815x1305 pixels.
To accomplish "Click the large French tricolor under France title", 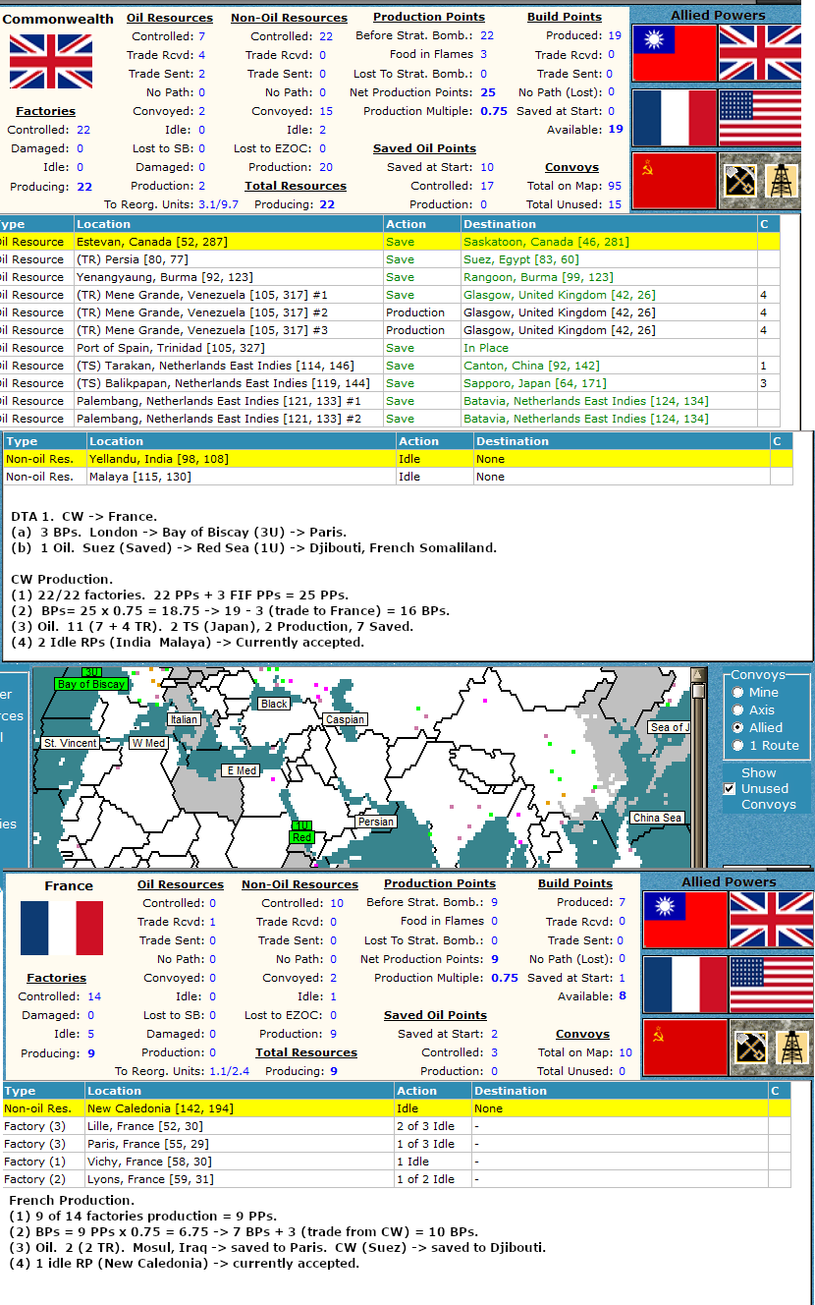I will (x=61, y=928).
